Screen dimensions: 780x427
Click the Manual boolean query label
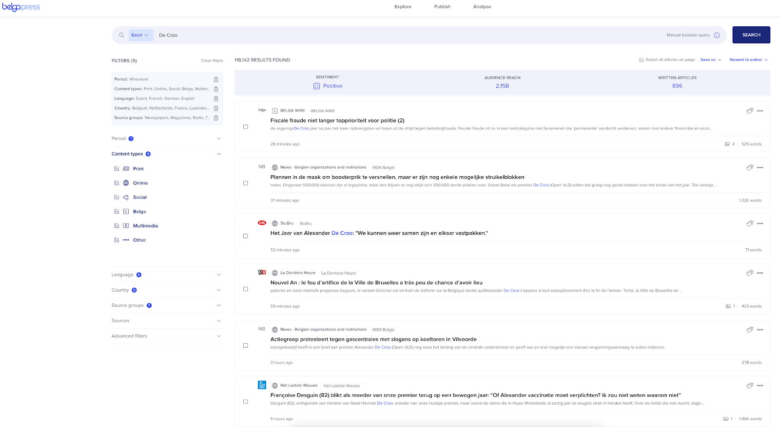688,35
